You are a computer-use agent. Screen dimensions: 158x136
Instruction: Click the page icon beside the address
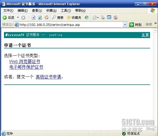click(x=16, y=25)
